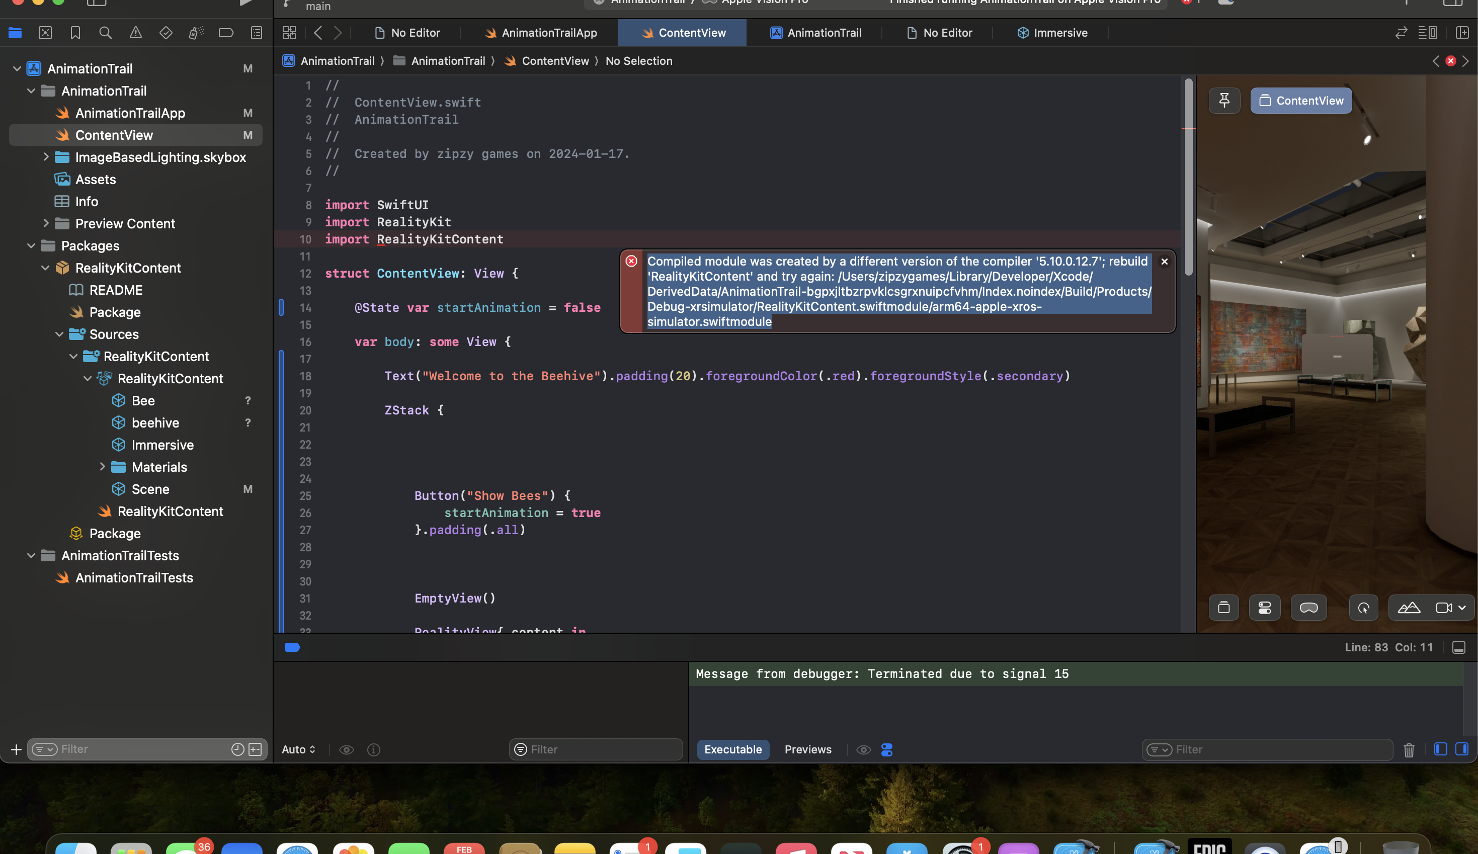The image size is (1478, 854).
Task: Open the Auto variables scope dropdown
Action: pyautogui.click(x=298, y=749)
